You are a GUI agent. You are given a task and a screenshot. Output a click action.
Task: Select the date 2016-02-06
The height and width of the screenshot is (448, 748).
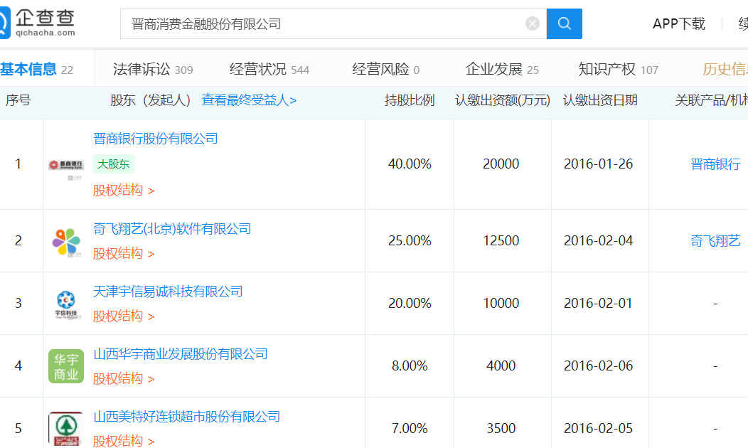[598, 366]
